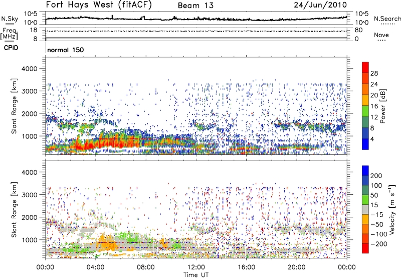Click the '16' power scale value
The image size is (401, 278).
(x=374, y=106)
